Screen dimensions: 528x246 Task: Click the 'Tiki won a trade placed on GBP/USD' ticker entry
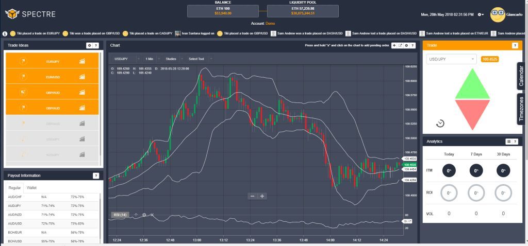coord(91,33)
